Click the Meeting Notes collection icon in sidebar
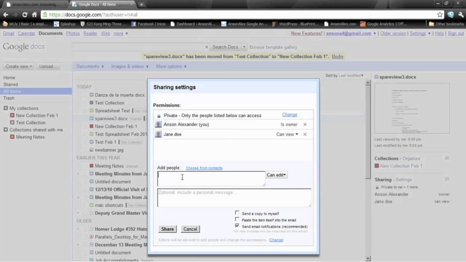 tap(12, 137)
